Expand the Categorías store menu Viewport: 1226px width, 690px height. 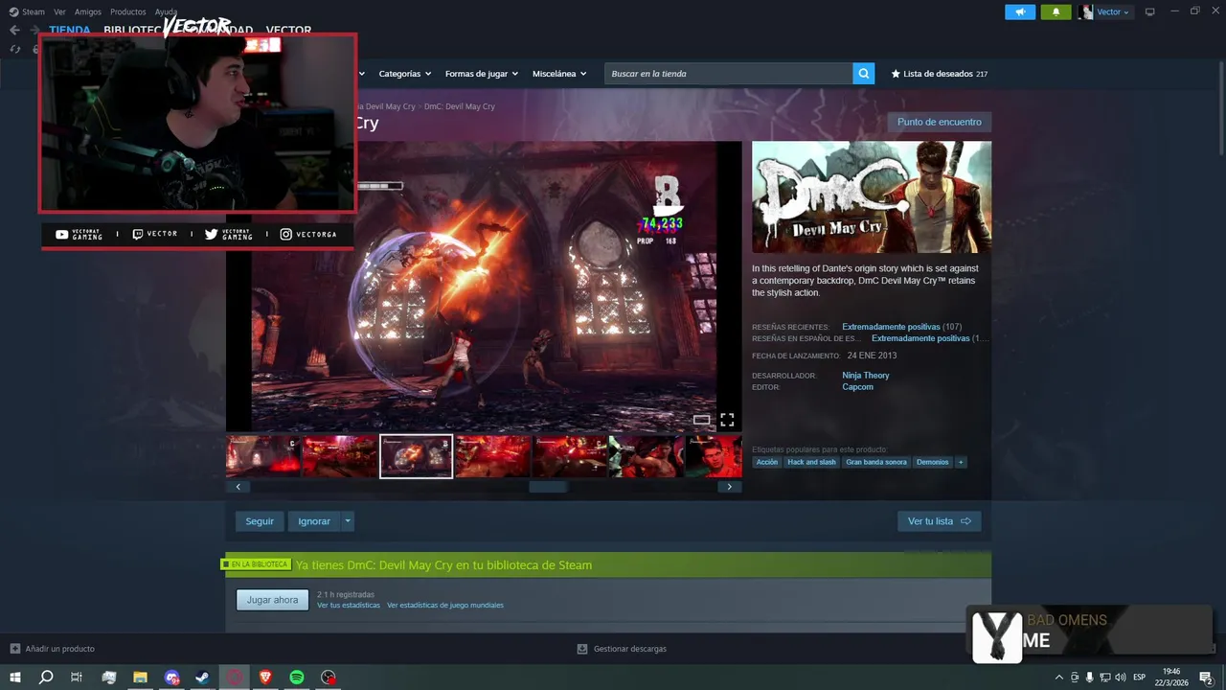404,74
